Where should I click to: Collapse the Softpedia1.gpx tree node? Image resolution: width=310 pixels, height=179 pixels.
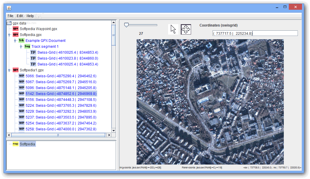(9, 70)
